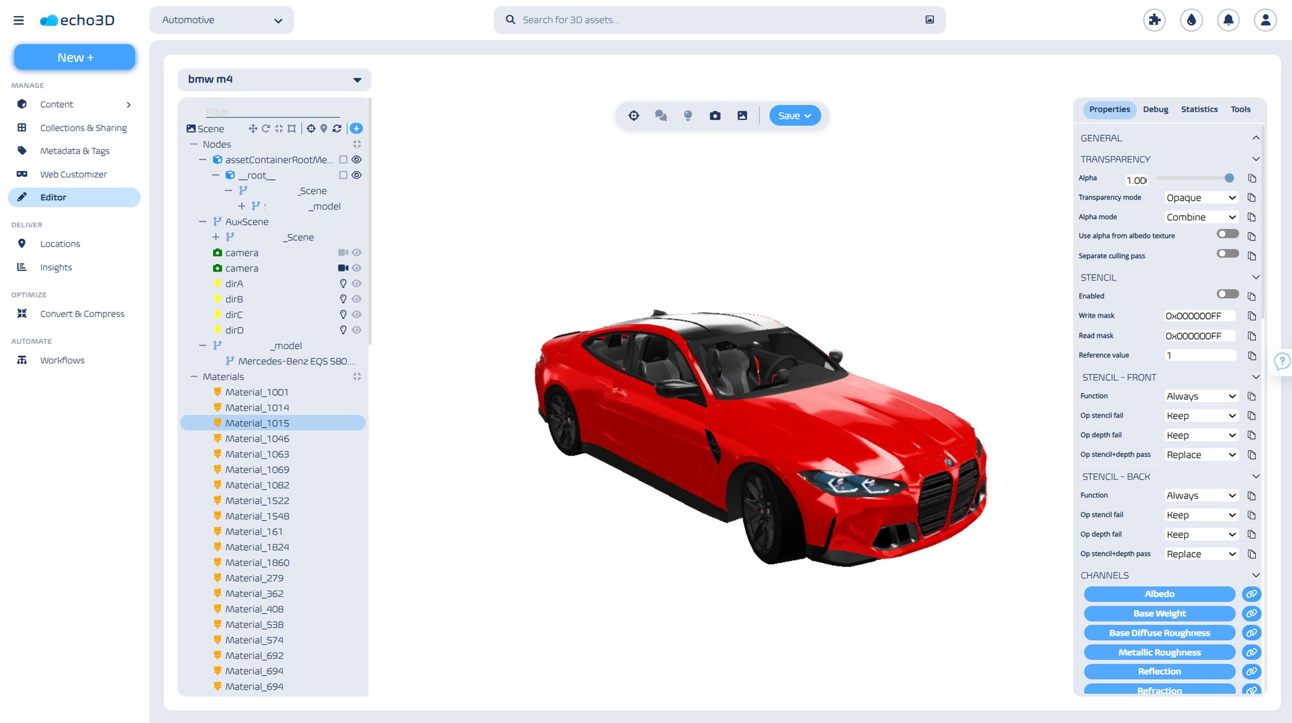Toggle visibility of dirD light
The image size is (1292, 723).
tap(356, 330)
